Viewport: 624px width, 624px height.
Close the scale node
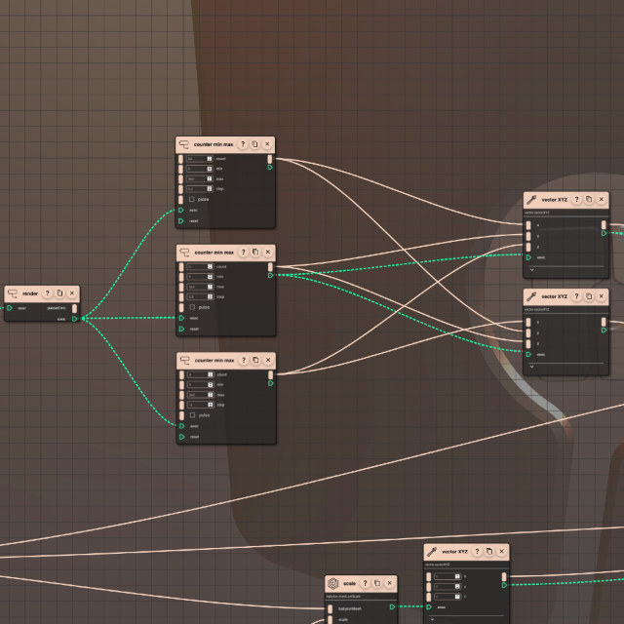[x=390, y=583]
